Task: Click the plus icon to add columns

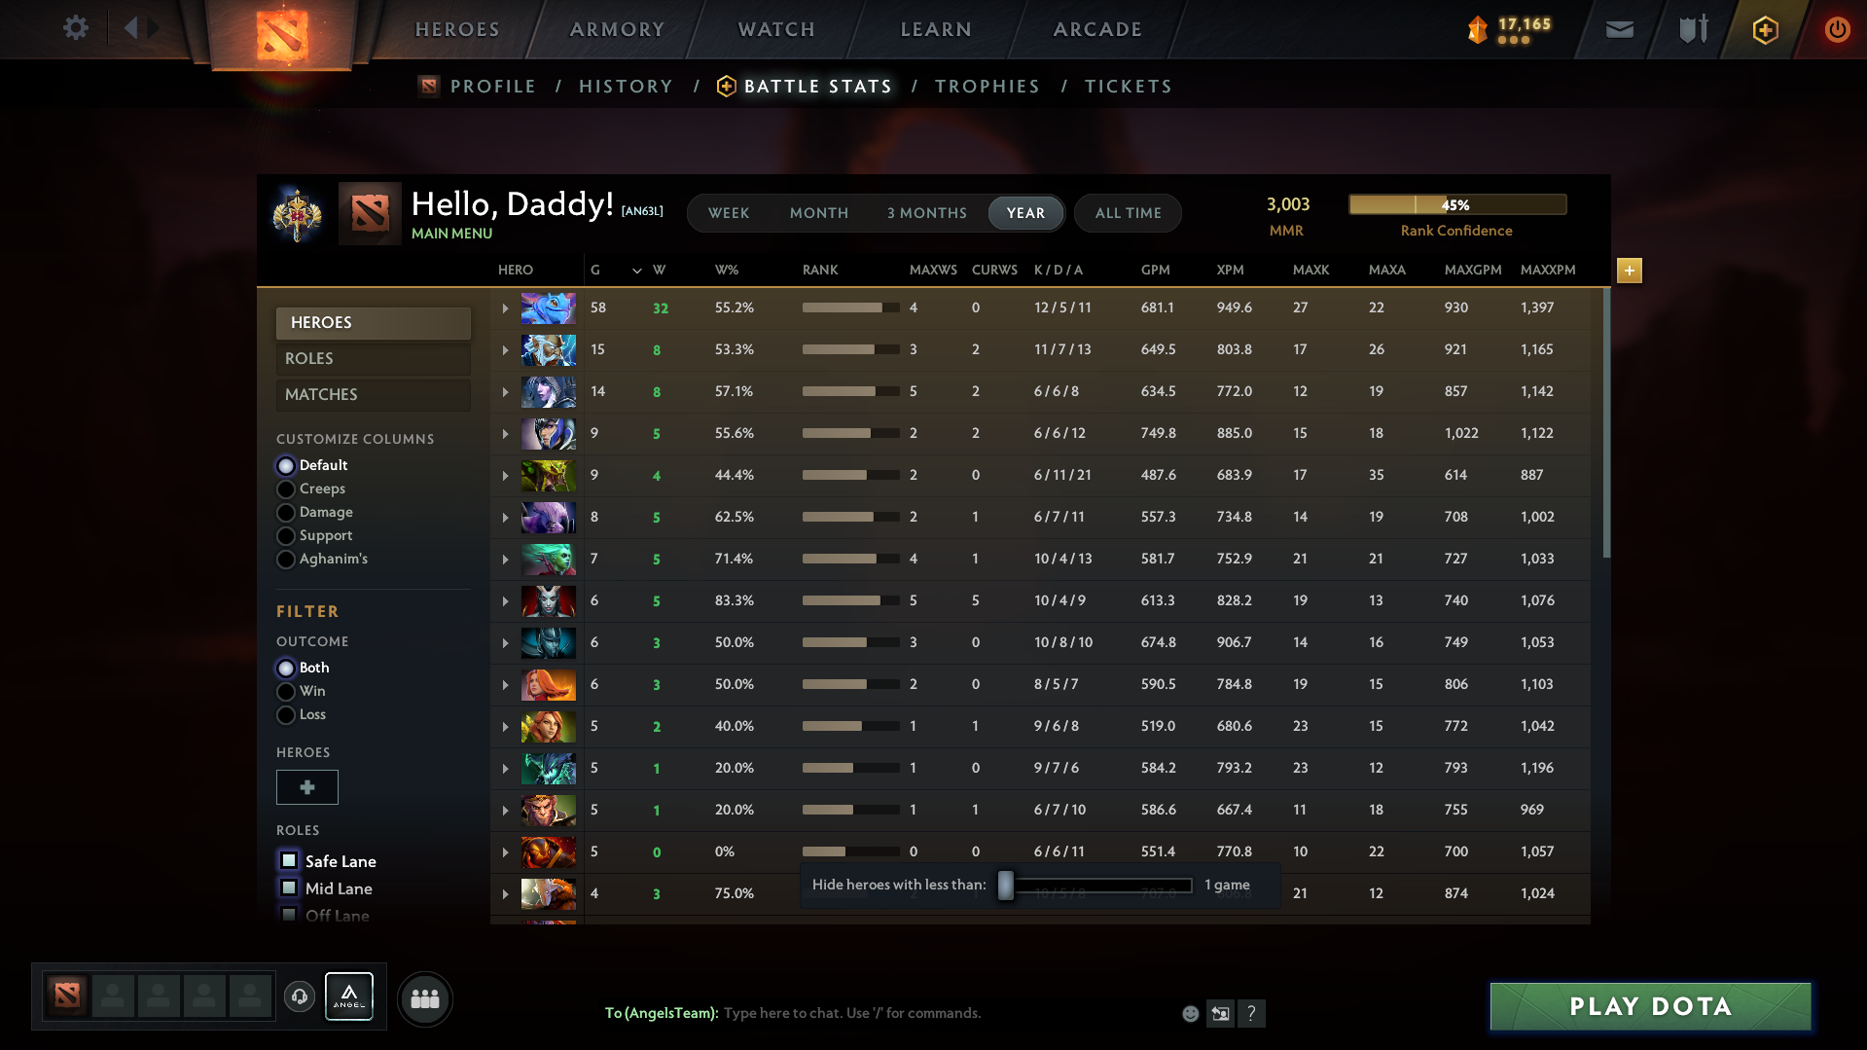Action: click(1629, 271)
